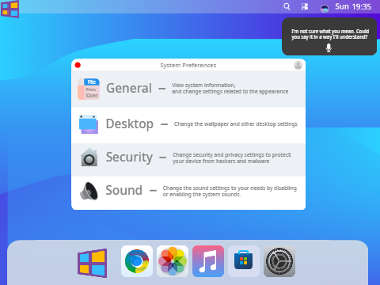Open the control center icon in top bar

305,6
